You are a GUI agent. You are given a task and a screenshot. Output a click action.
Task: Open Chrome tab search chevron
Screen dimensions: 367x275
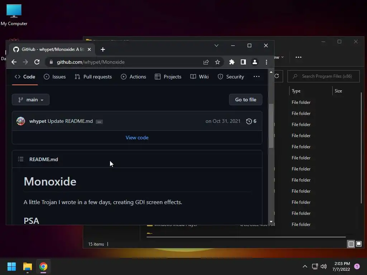click(x=216, y=45)
